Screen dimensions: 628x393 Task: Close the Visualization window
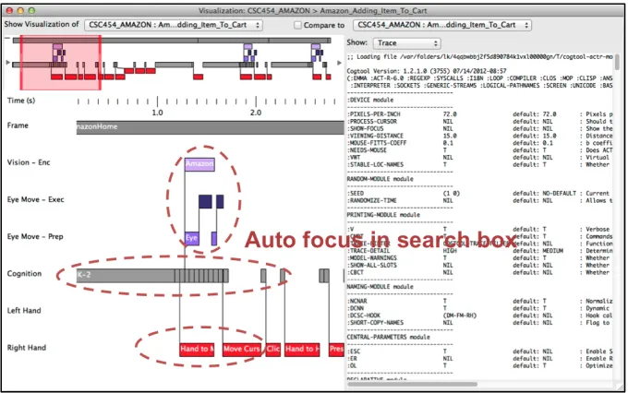[x=10, y=11]
